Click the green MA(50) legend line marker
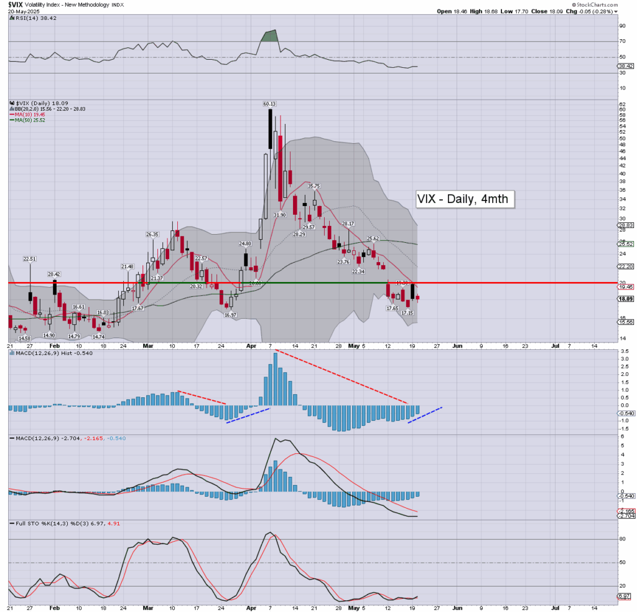 [11, 120]
